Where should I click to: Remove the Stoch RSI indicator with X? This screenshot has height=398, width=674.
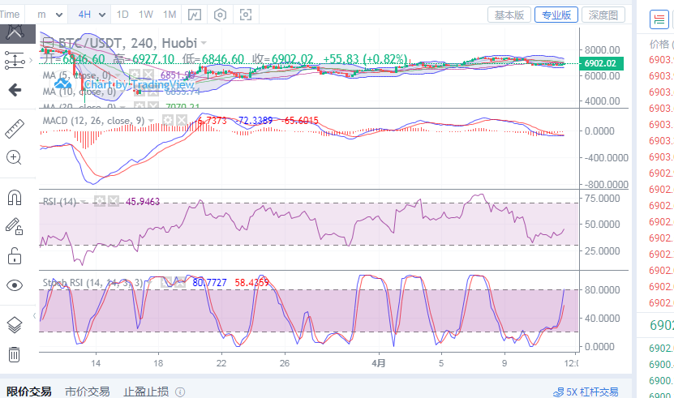tap(180, 282)
